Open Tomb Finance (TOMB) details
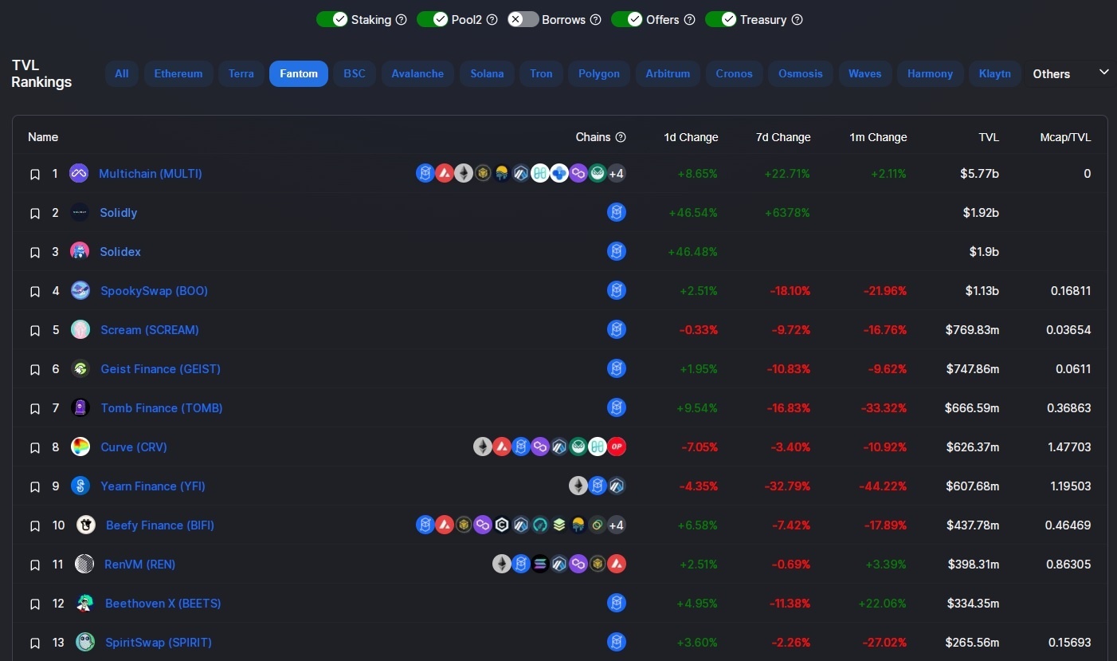This screenshot has width=1117, height=661. [161, 407]
